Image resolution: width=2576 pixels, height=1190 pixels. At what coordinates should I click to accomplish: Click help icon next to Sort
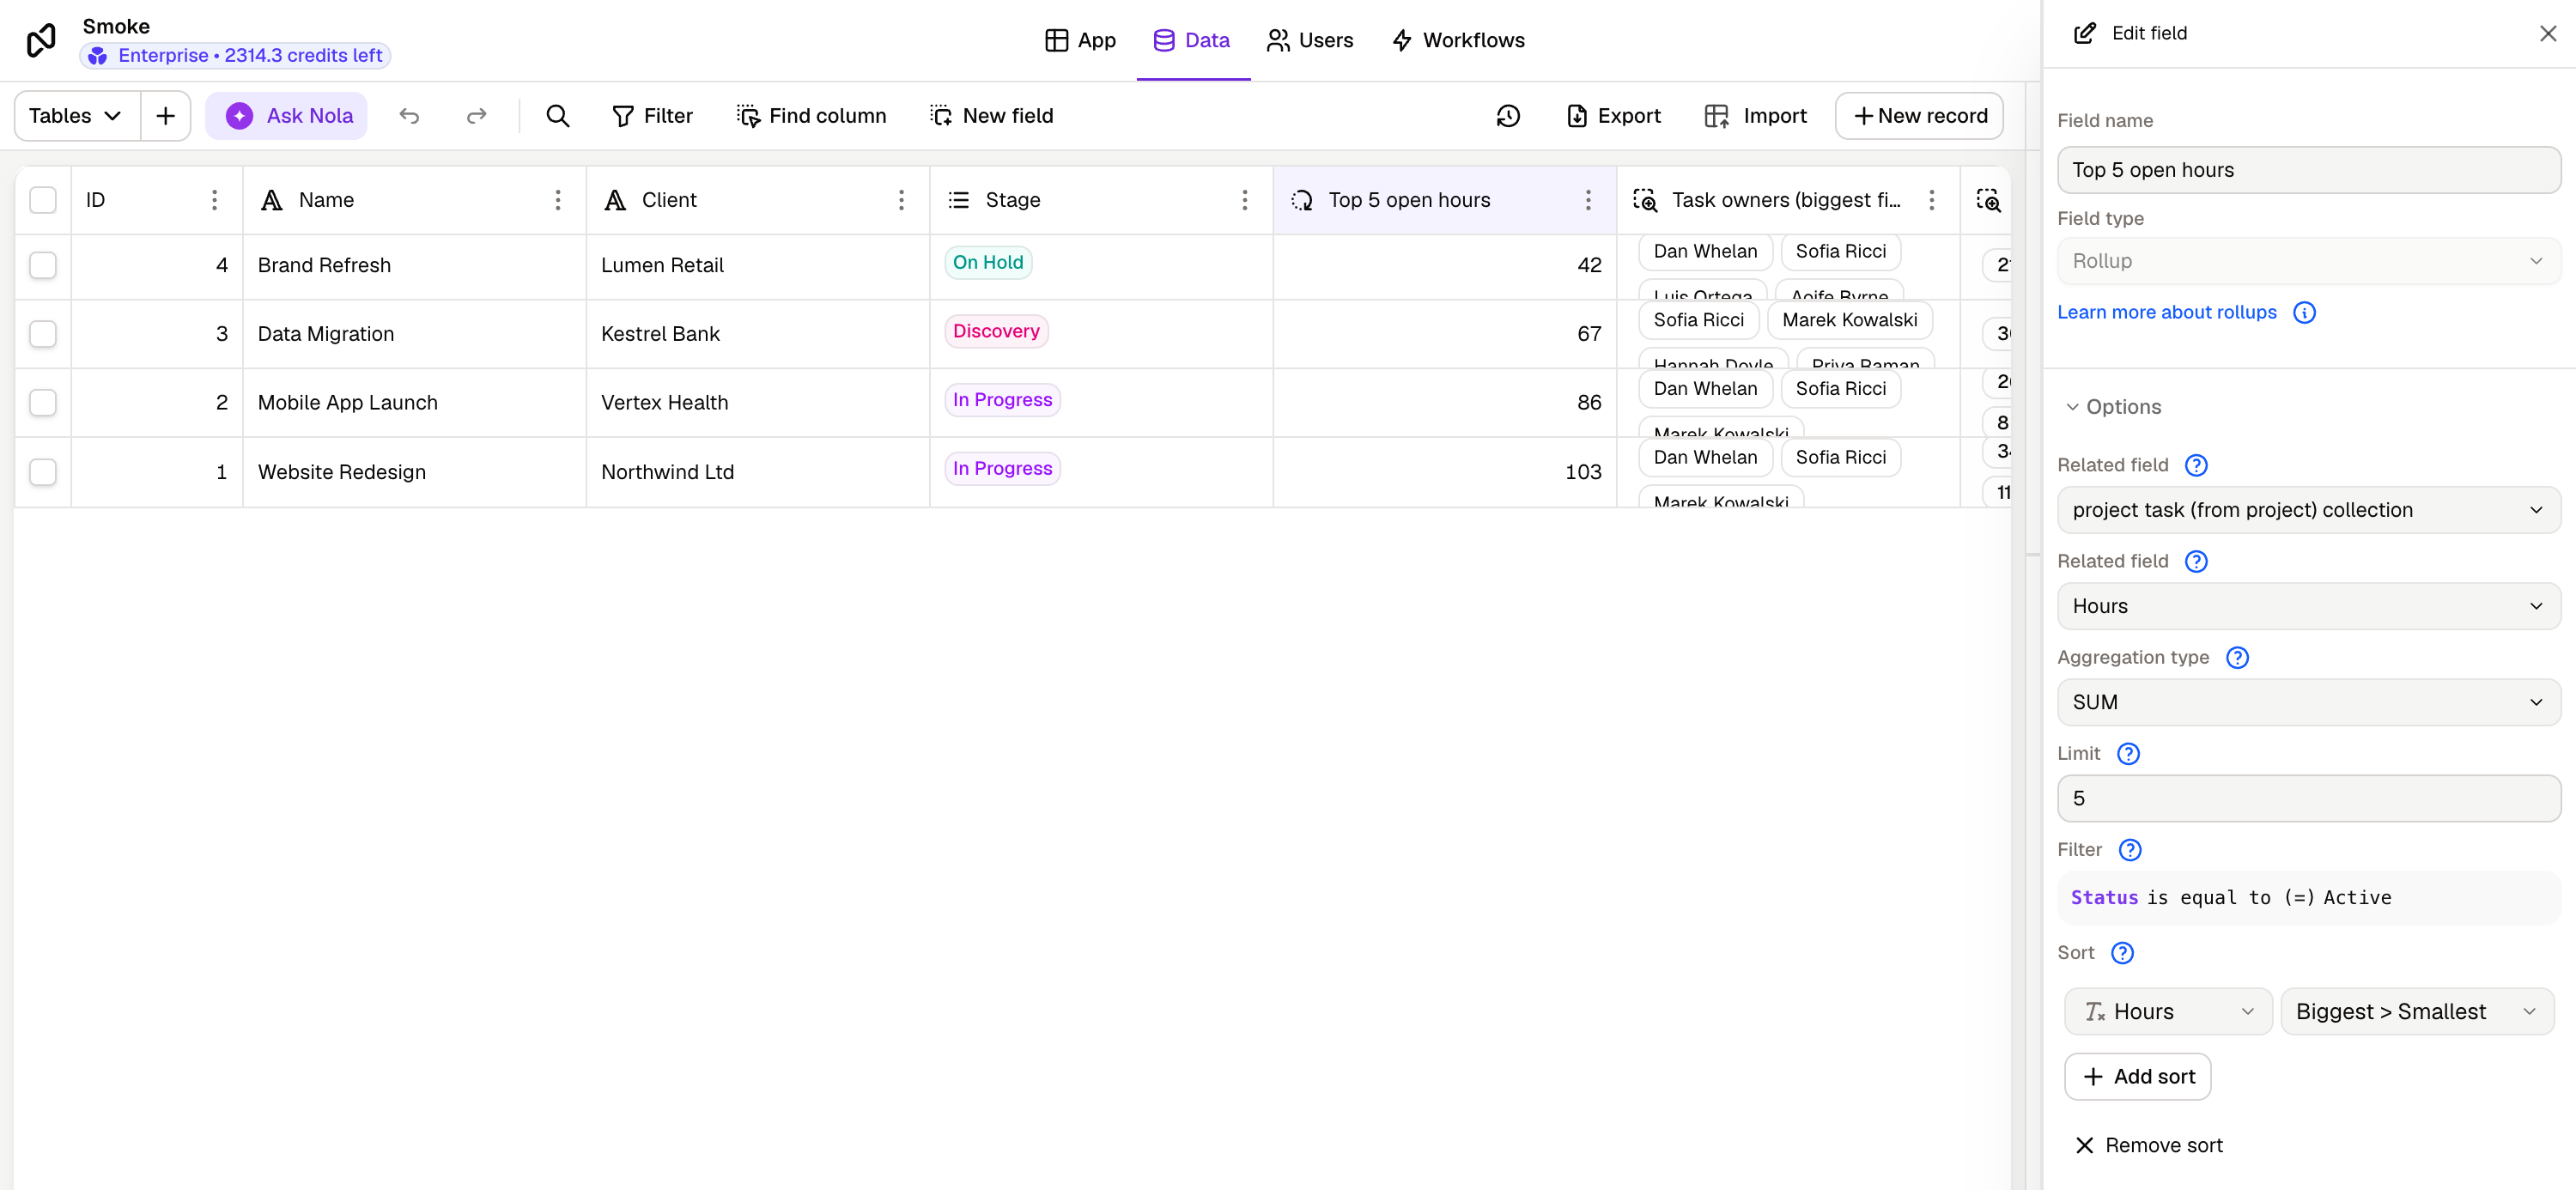[x=2122, y=953]
